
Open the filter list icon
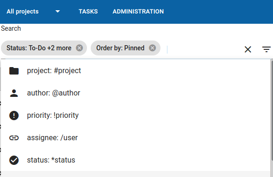tap(266, 49)
